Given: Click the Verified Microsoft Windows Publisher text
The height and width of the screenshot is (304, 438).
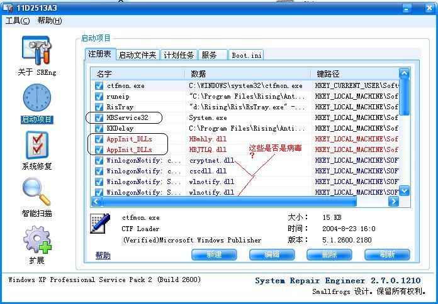Looking at the screenshot, I should point(192,240).
